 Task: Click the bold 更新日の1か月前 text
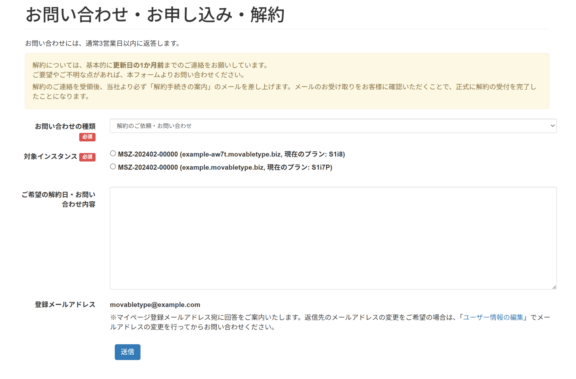(x=138, y=65)
